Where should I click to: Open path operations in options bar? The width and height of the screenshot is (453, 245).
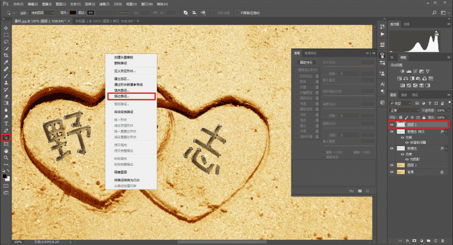point(186,13)
